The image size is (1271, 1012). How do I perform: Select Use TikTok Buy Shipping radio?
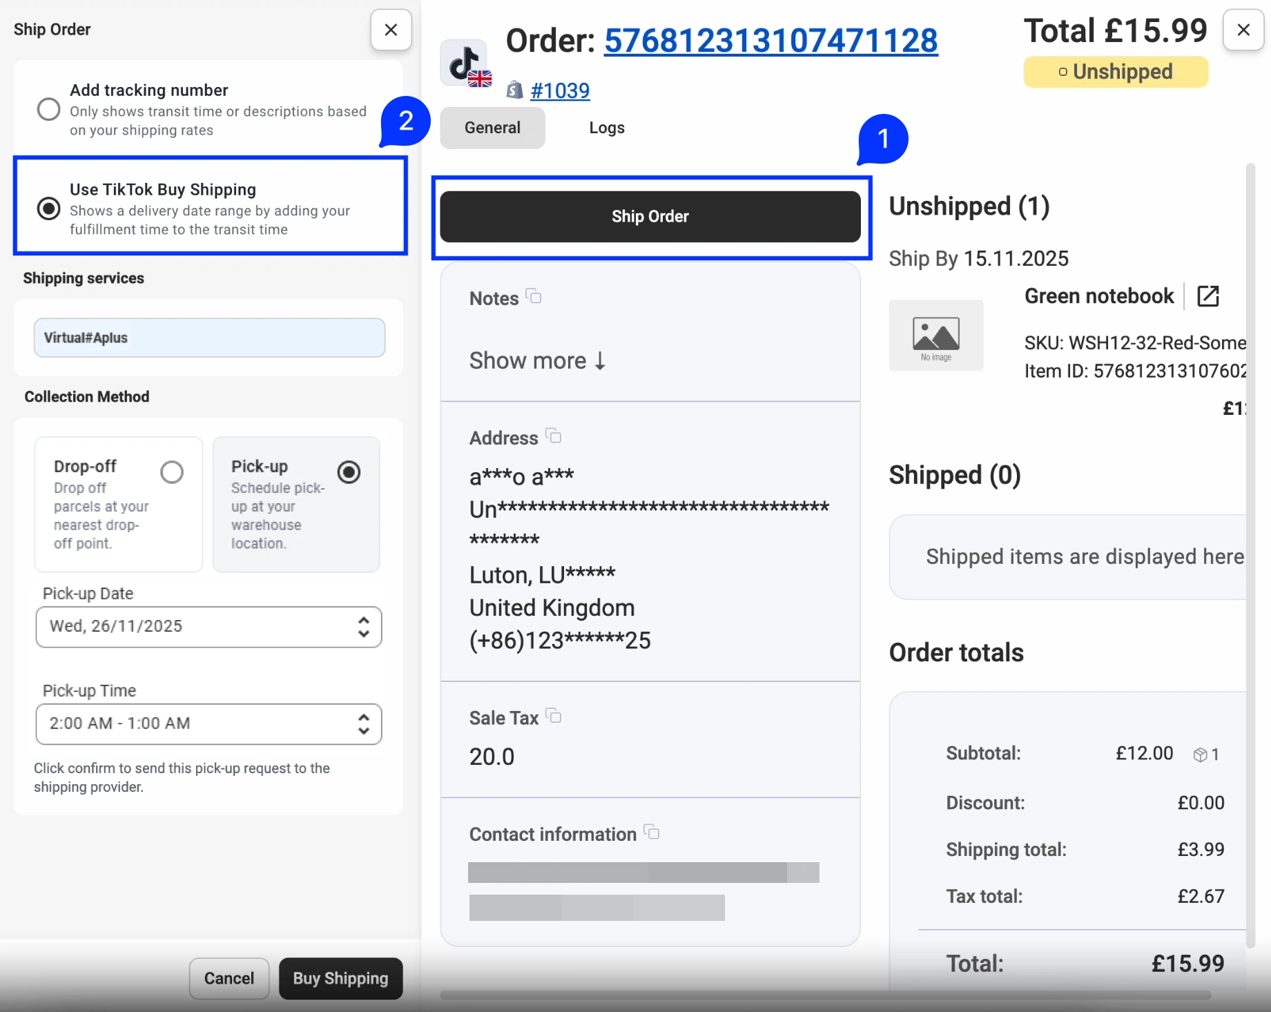click(49, 208)
